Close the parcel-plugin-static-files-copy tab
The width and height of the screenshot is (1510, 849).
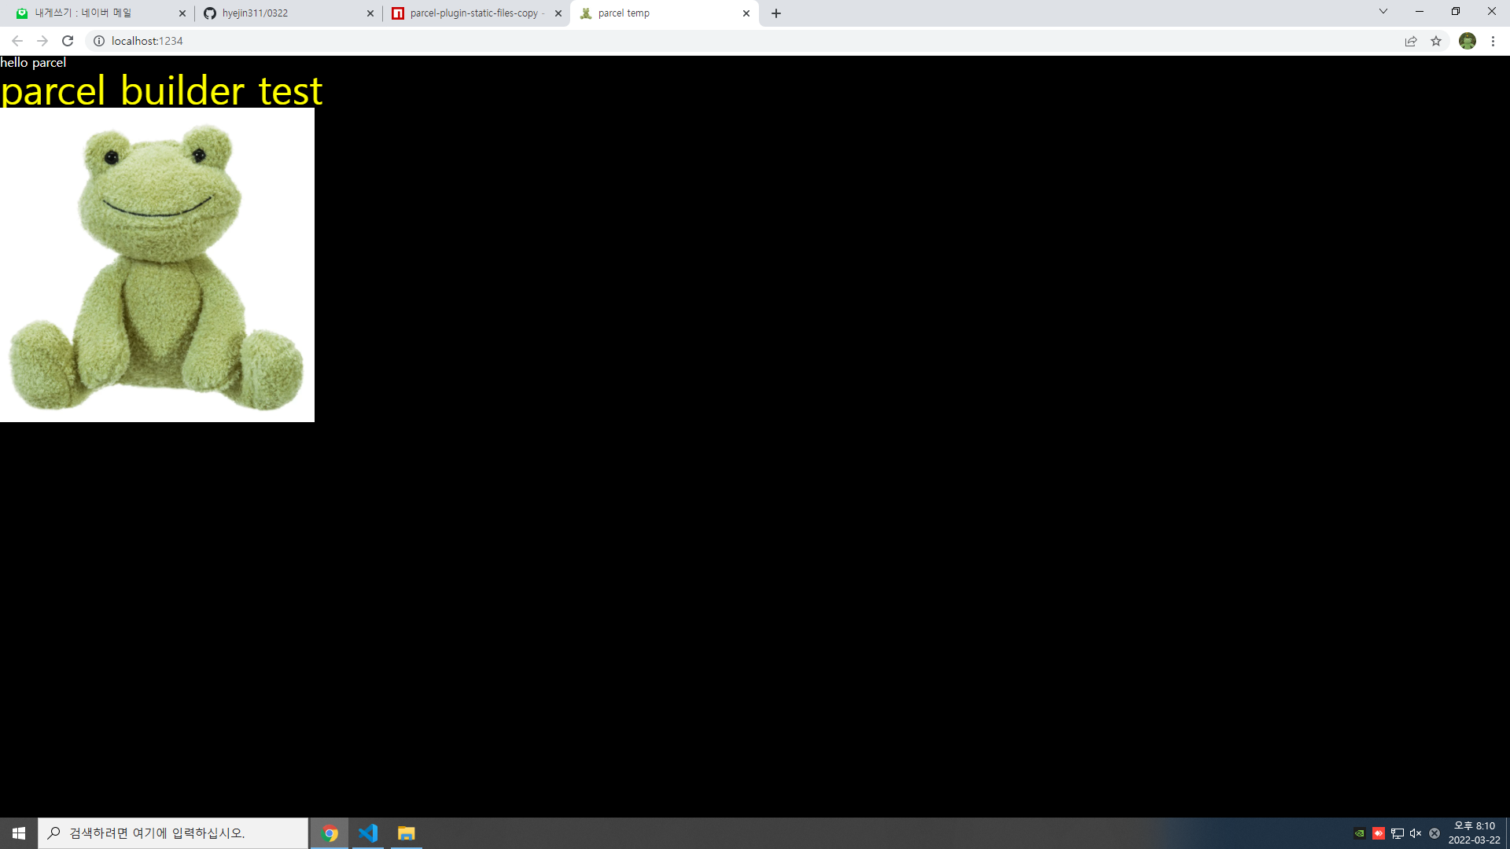[x=558, y=13]
